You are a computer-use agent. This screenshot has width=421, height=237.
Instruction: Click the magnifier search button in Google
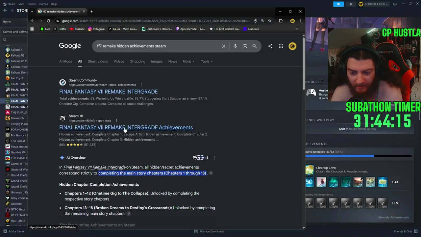(254, 46)
